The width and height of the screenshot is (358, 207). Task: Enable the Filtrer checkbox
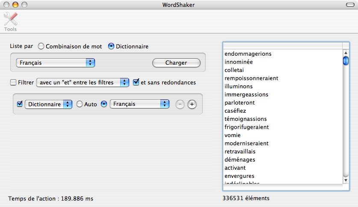coord(13,82)
